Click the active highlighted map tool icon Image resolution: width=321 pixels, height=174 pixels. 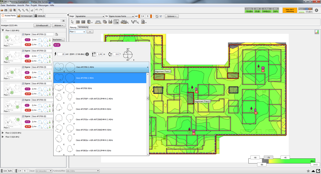click(x=116, y=22)
